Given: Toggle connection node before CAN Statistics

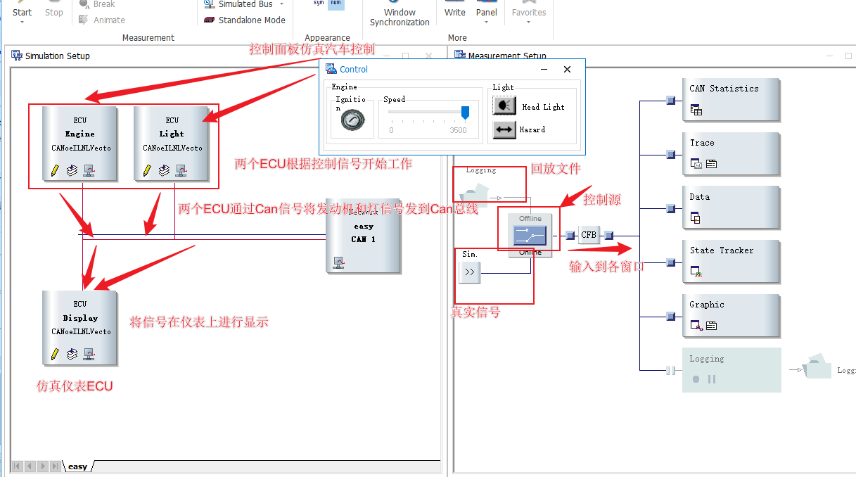Looking at the screenshot, I should point(670,101).
